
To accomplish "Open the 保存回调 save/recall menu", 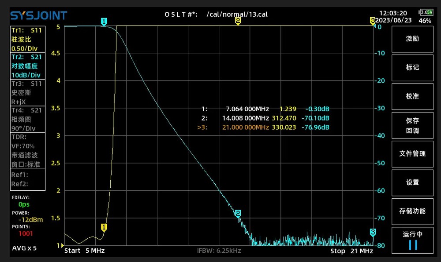I will click(412, 125).
